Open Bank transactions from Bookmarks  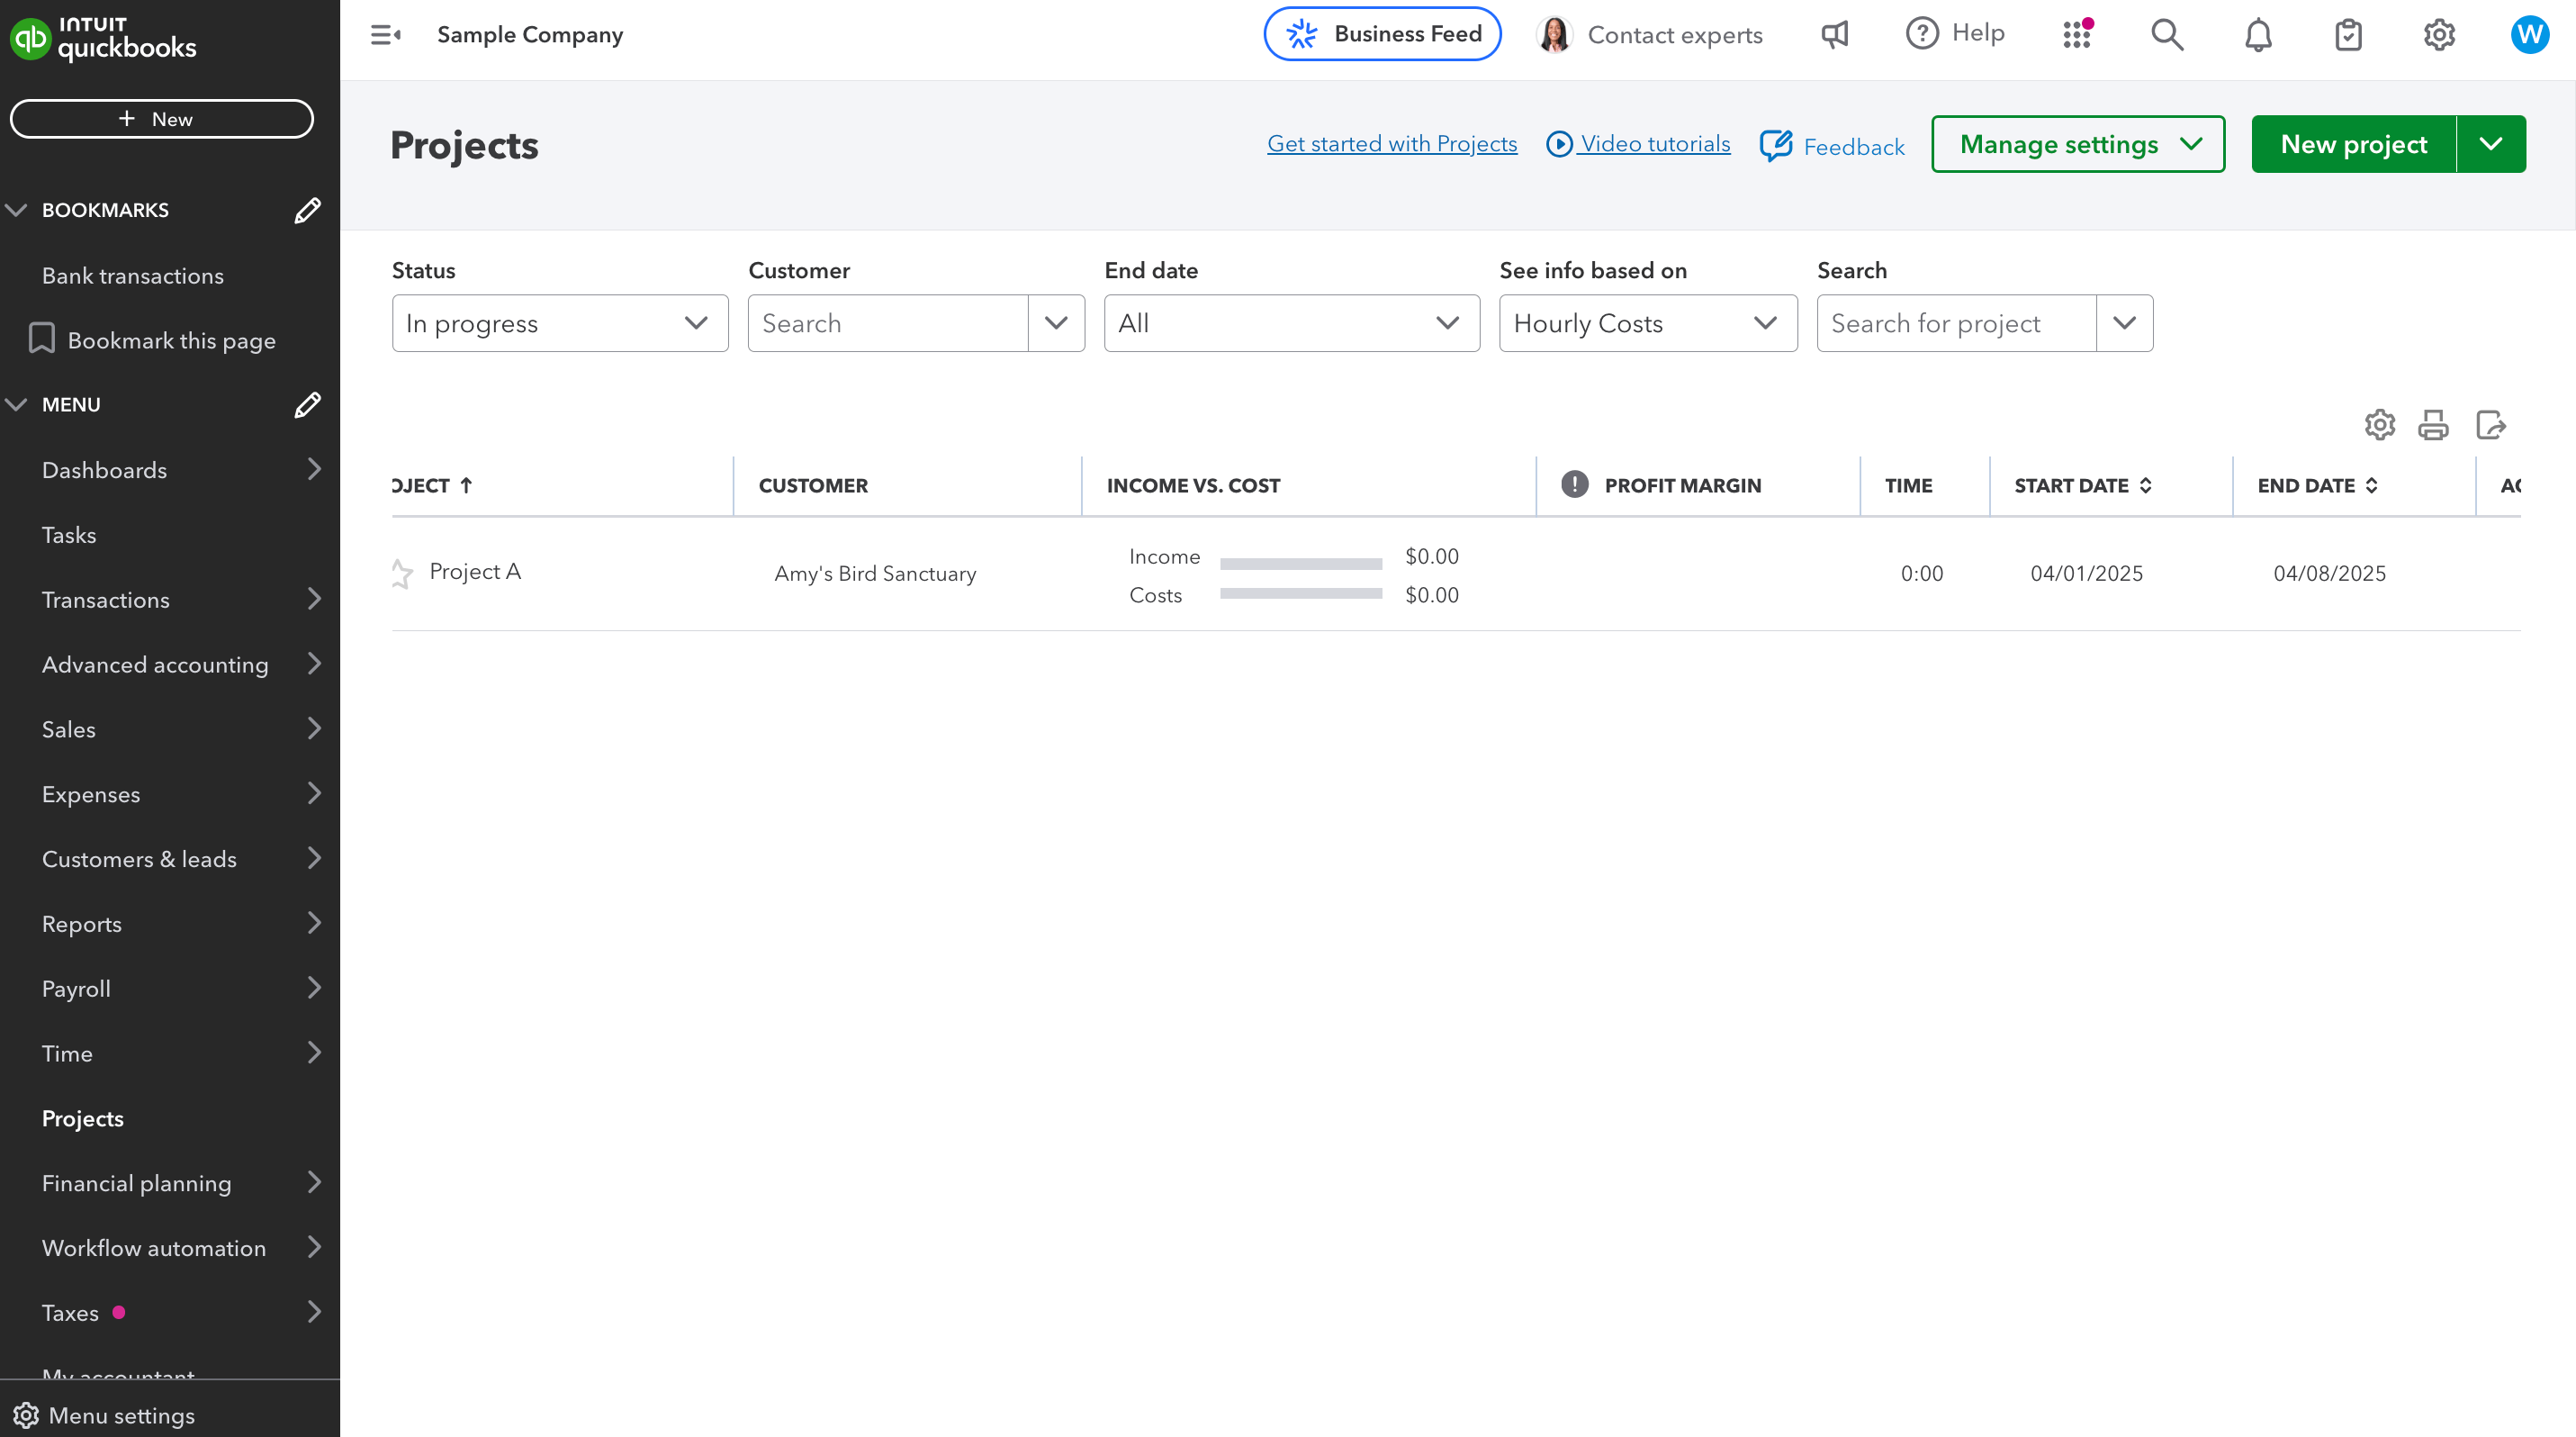tap(133, 275)
